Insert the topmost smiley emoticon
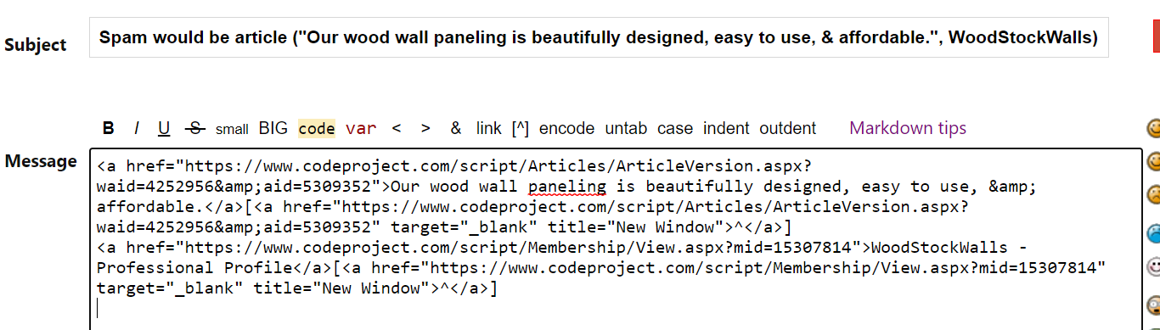 pyautogui.click(x=1154, y=128)
